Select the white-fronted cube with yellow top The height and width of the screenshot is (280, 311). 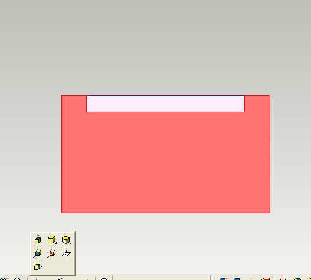(66, 240)
